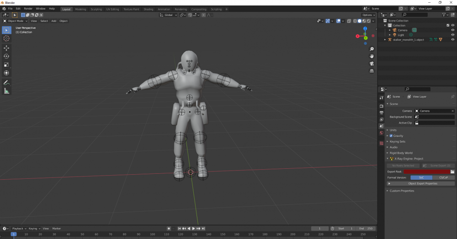Screen dimensions: 457x239
Task: Click the zoom magnifier viewport icon
Action: [372, 49]
